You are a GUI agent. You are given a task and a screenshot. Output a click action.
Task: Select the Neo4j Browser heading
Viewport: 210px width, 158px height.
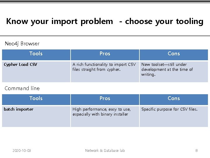22,44
